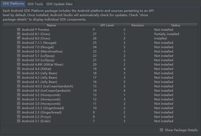Uncheck the Android 8.0 (Oreo) checkbox
Screen dimensions: 201x136
click(19, 38)
